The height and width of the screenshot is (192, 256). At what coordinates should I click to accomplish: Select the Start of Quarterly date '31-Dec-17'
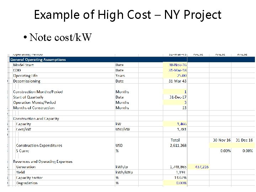(x=178, y=97)
